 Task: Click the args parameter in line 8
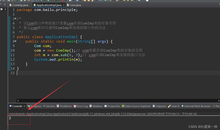coord(102,42)
